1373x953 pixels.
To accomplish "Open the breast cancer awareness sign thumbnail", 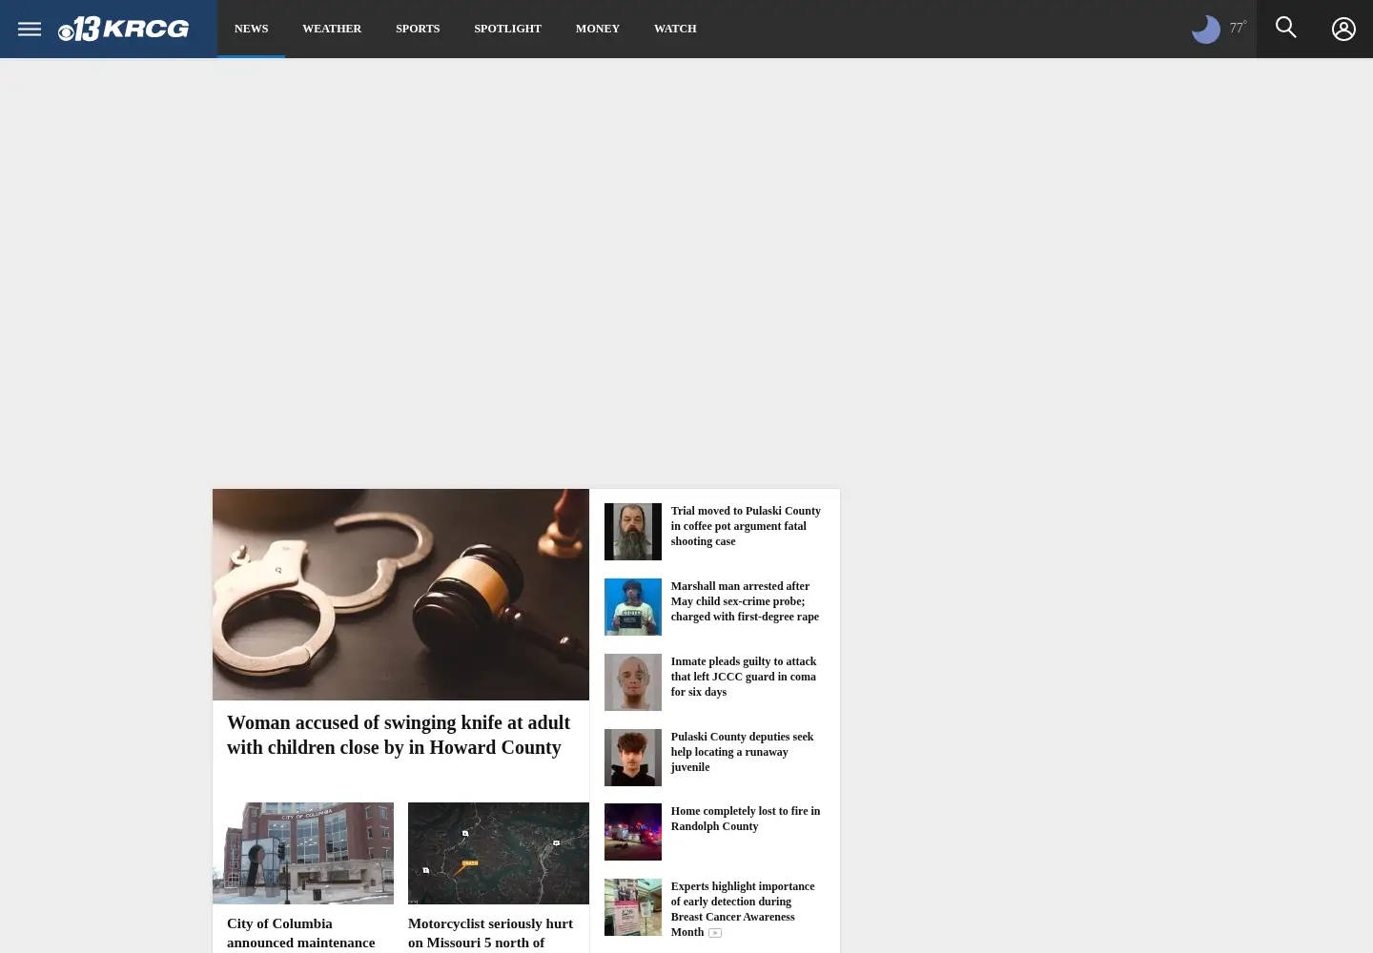I will 633,907.
